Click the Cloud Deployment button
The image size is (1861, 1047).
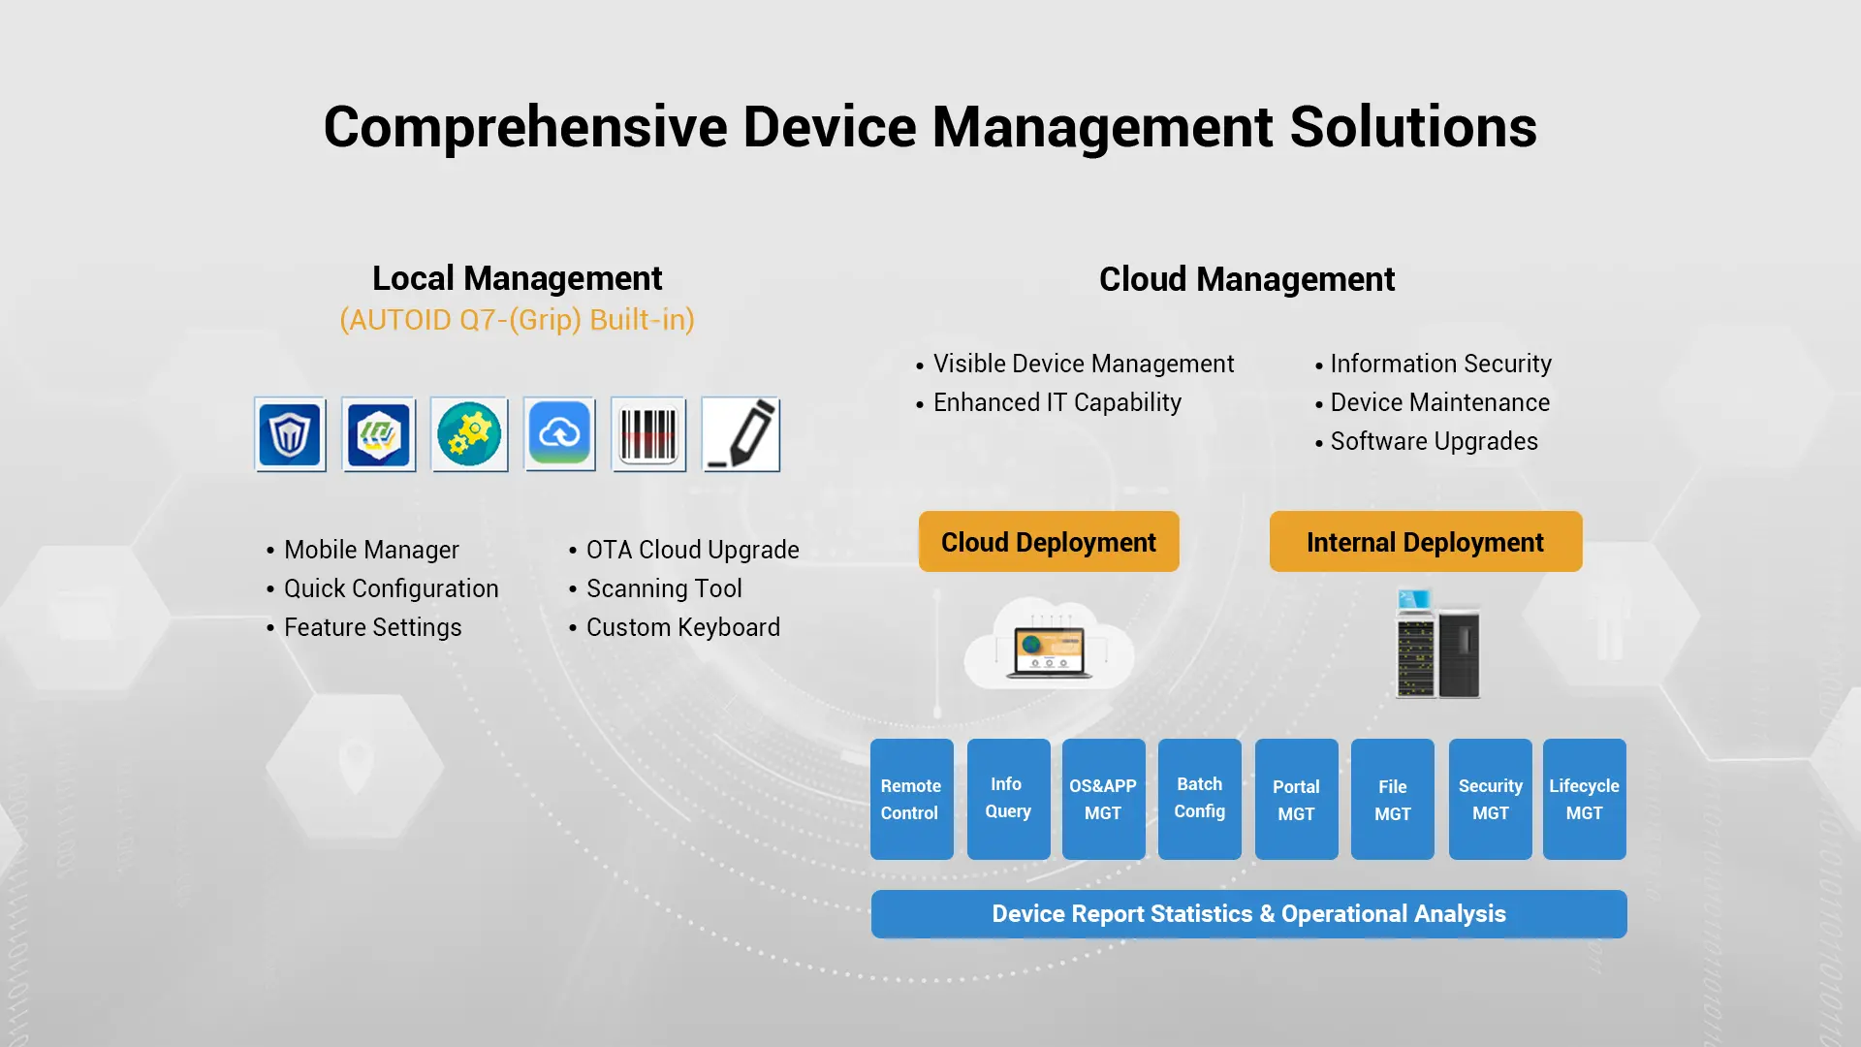1049,542
